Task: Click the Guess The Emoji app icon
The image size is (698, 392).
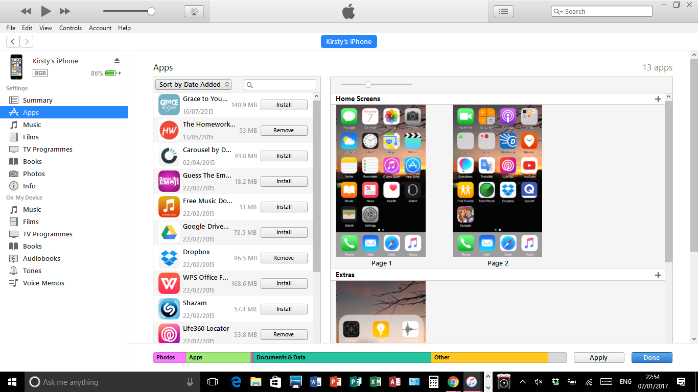Action: [169, 181]
